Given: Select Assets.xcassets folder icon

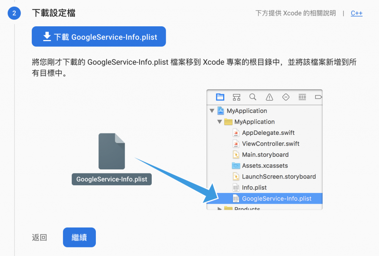Looking at the screenshot, I should click(x=236, y=166).
